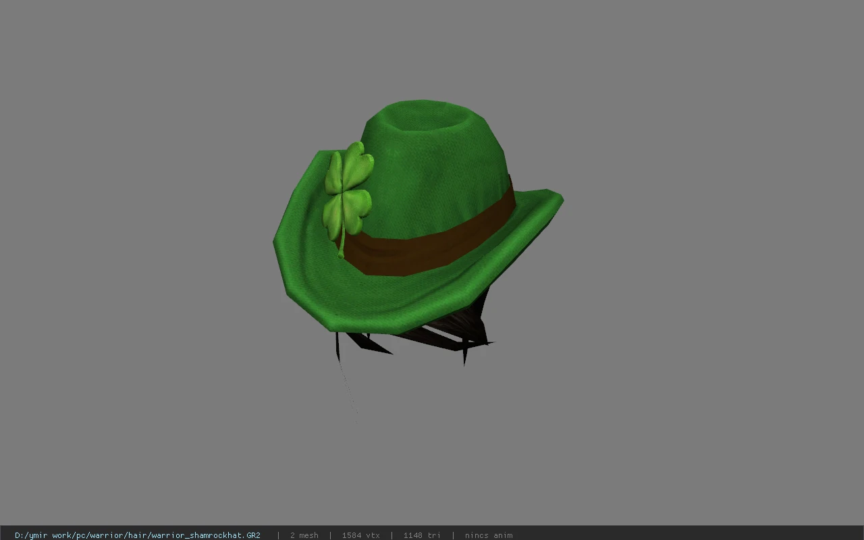
Task: Click the '1148 tri' triangle count
Action: click(422, 535)
